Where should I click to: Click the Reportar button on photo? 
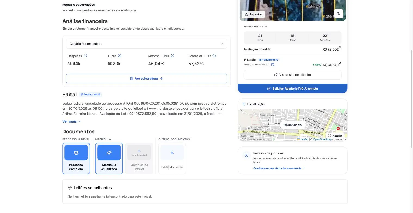click(253, 14)
